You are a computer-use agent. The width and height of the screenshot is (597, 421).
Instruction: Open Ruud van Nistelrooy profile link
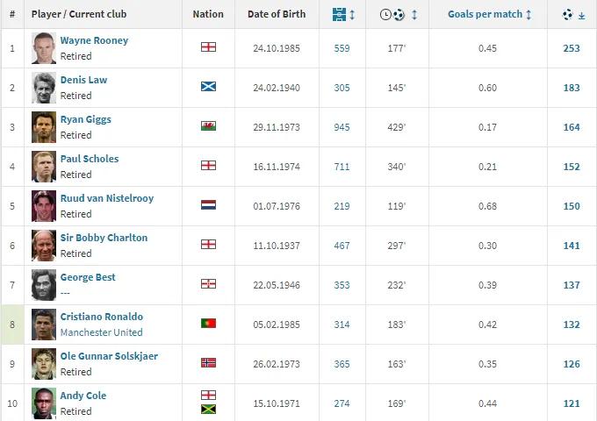106,198
